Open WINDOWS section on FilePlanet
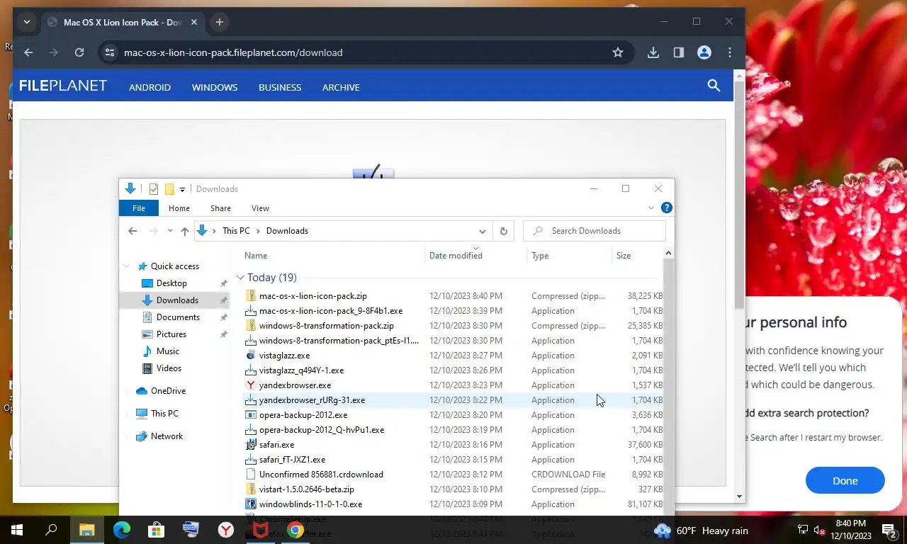 click(x=215, y=87)
